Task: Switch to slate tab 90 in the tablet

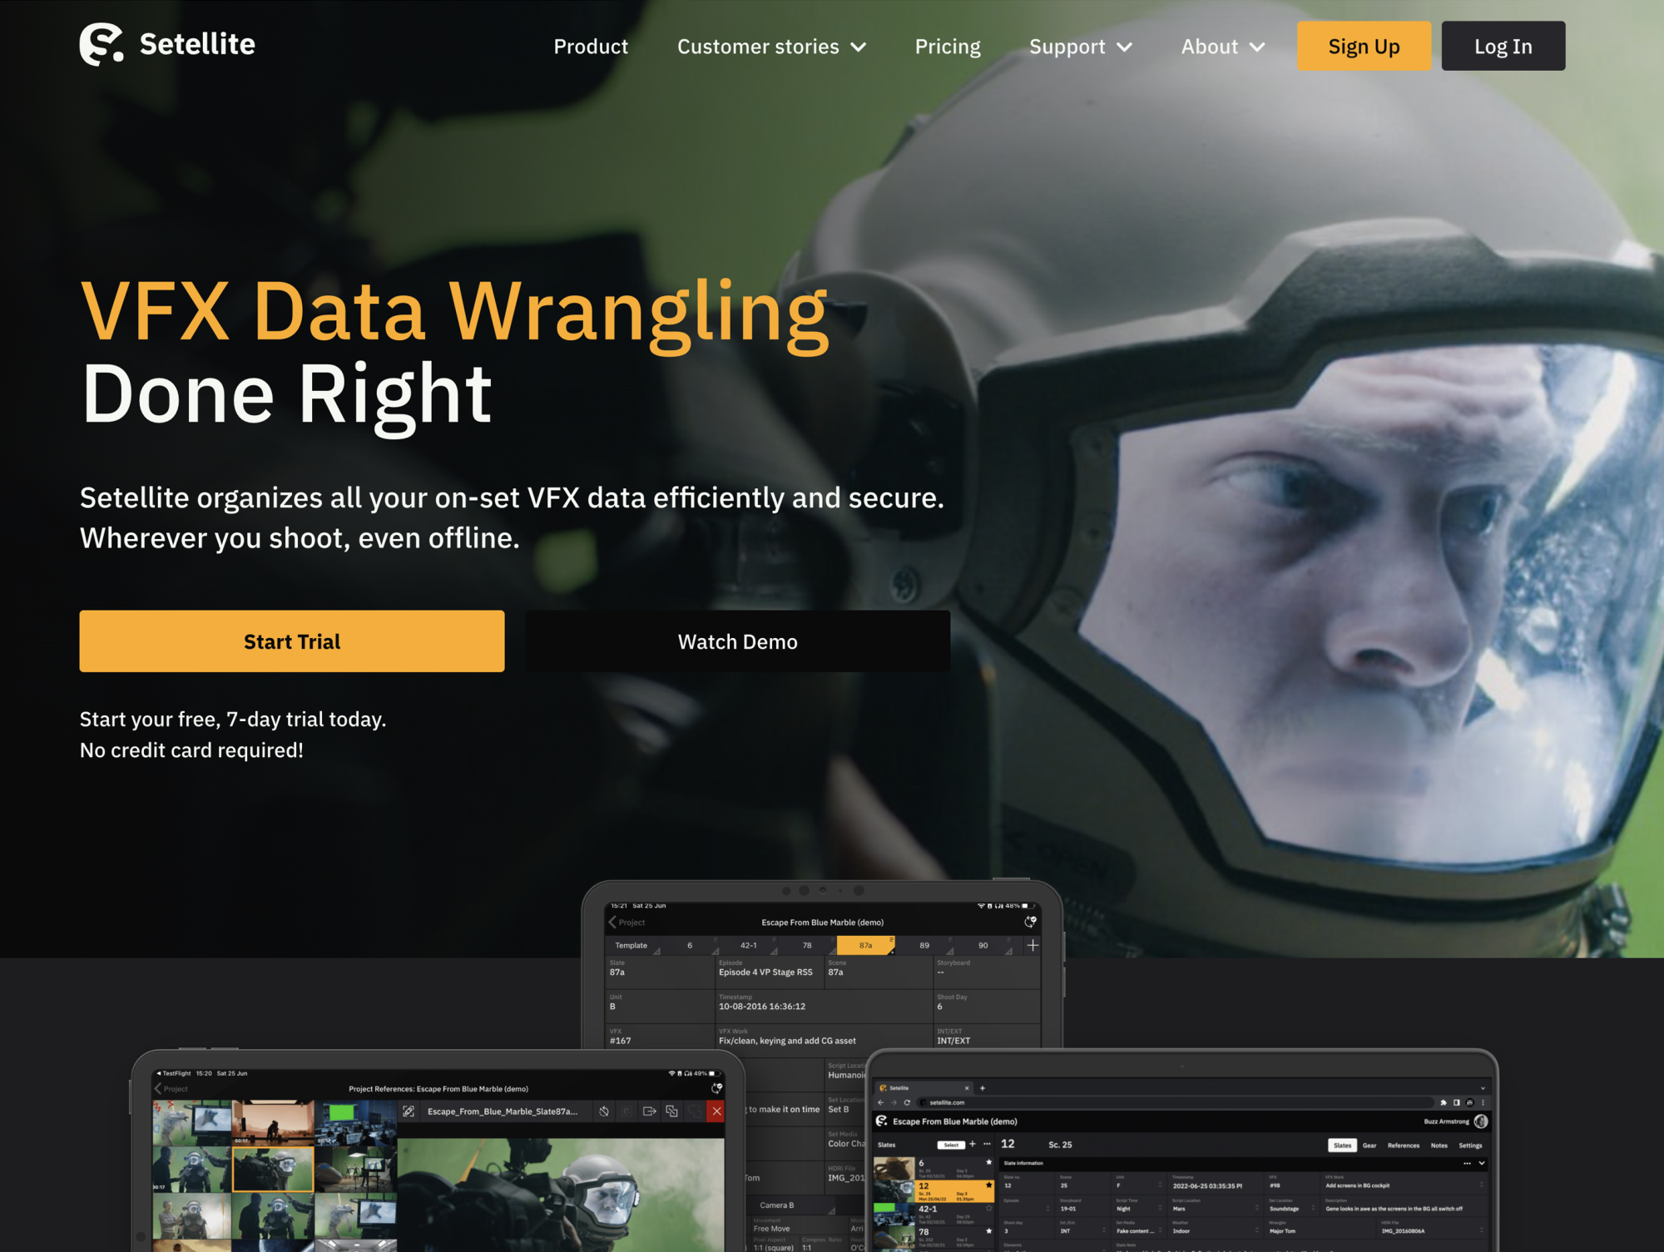Action: pyautogui.click(x=983, y=945)
